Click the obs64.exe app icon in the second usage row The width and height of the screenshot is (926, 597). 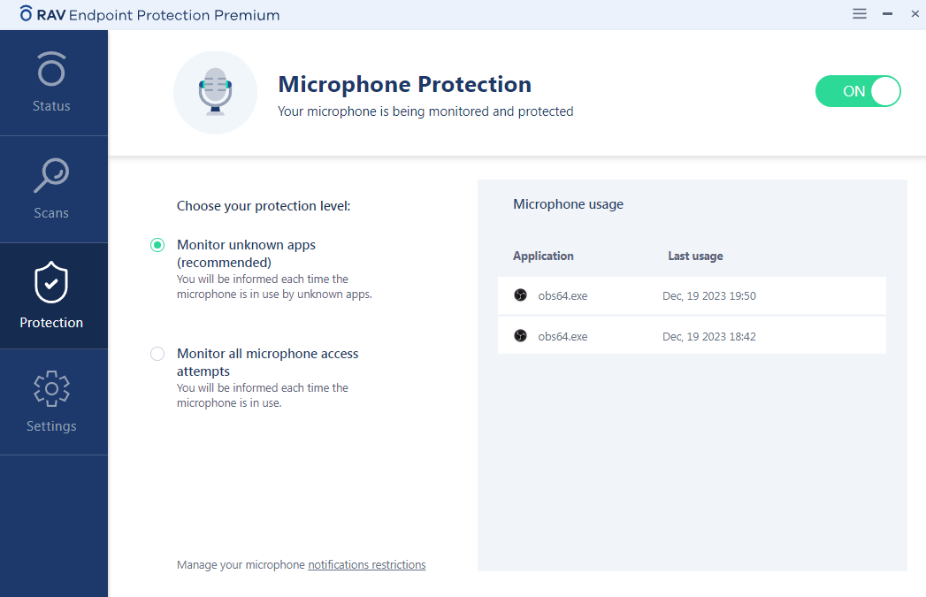[520, 336]
